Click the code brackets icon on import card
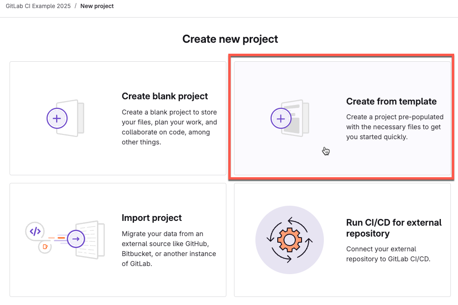 [x=35, y=231]
